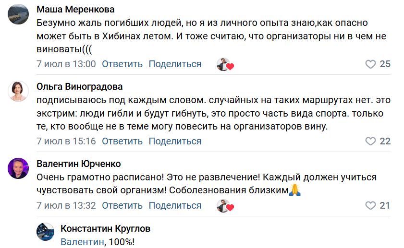Open Маша Меренкова's name link
The image size is (404, 248).
point(75,10)
